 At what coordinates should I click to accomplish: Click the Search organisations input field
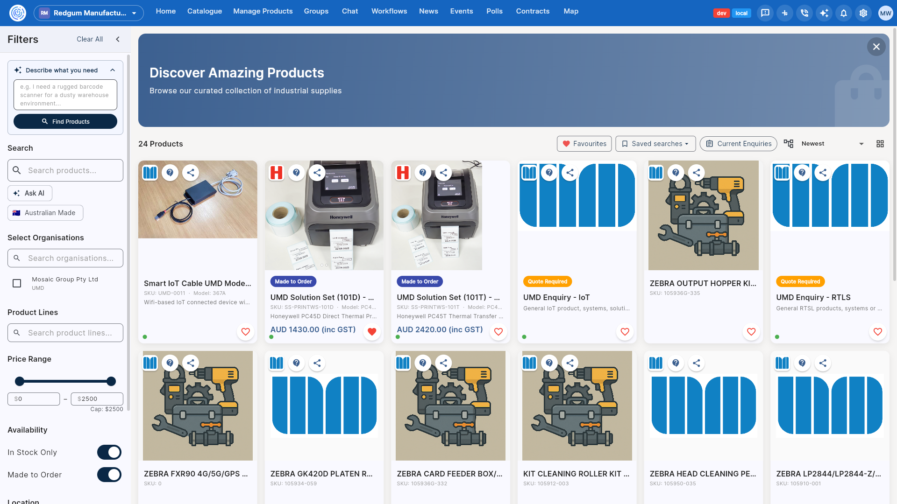click(x=65, y=258)
